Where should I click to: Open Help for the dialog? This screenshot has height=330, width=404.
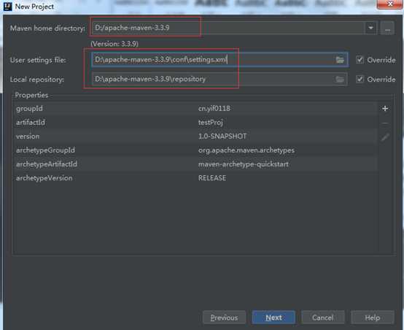[x=373, y=318]
